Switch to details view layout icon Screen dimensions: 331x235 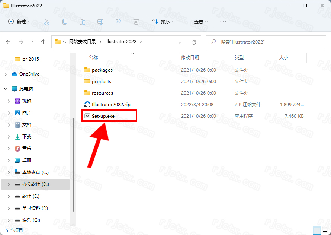click(316, 230)
